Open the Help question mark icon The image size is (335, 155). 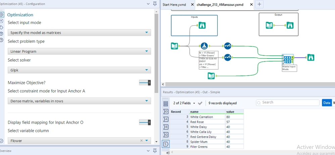1,40
